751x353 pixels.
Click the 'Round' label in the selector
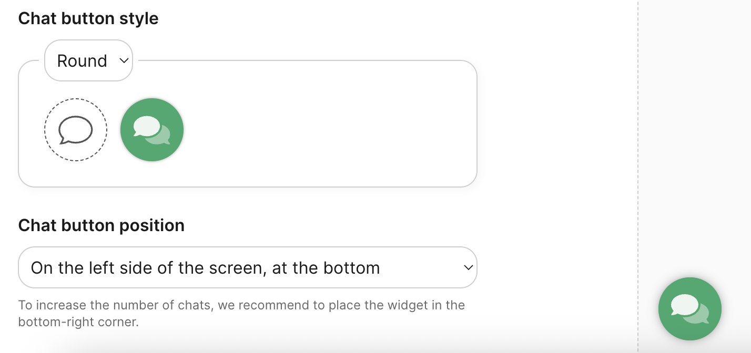coord(82,61)
